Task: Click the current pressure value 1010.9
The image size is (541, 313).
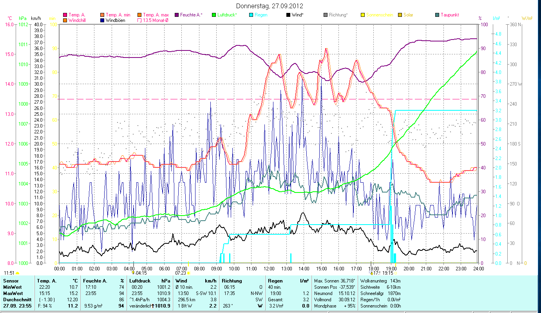Action: click(x=163, y=306)
